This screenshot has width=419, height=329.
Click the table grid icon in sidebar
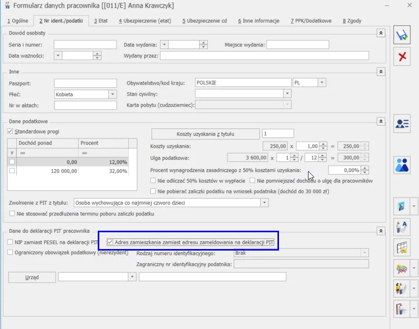[x=402, y=247]
